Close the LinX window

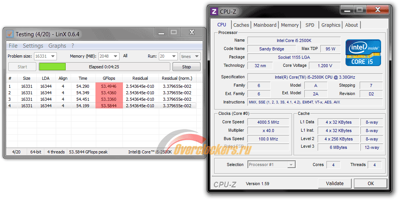coord(192,32)
